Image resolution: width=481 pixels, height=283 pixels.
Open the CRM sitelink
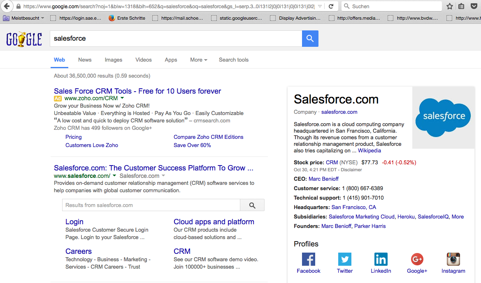pyautogui.click(x=182, y=251)
